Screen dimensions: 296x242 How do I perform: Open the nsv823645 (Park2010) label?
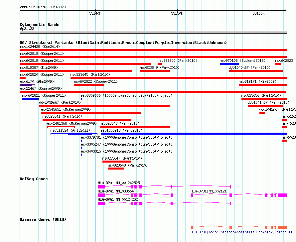pyautogui.click(x=90, y=74)
